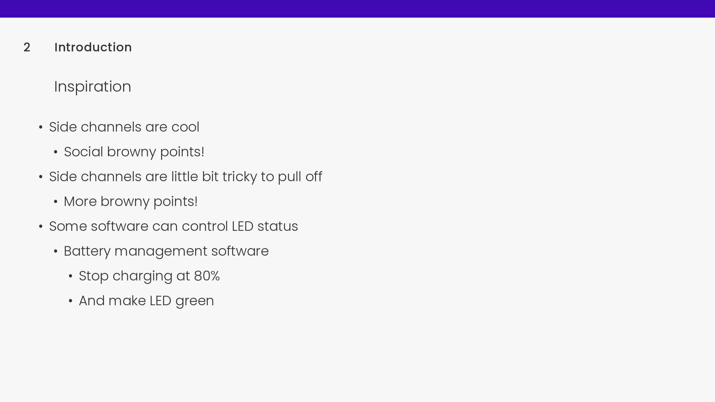Select the 'Stop charging at 80%' line
The image size is (715, 402).
[149, 276]
